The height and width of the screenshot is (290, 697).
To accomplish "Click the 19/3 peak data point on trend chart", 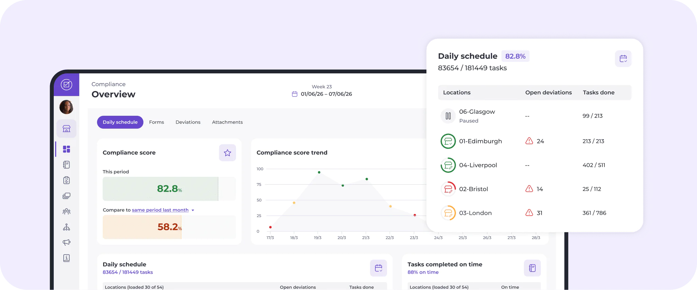I will pos(319,173).
